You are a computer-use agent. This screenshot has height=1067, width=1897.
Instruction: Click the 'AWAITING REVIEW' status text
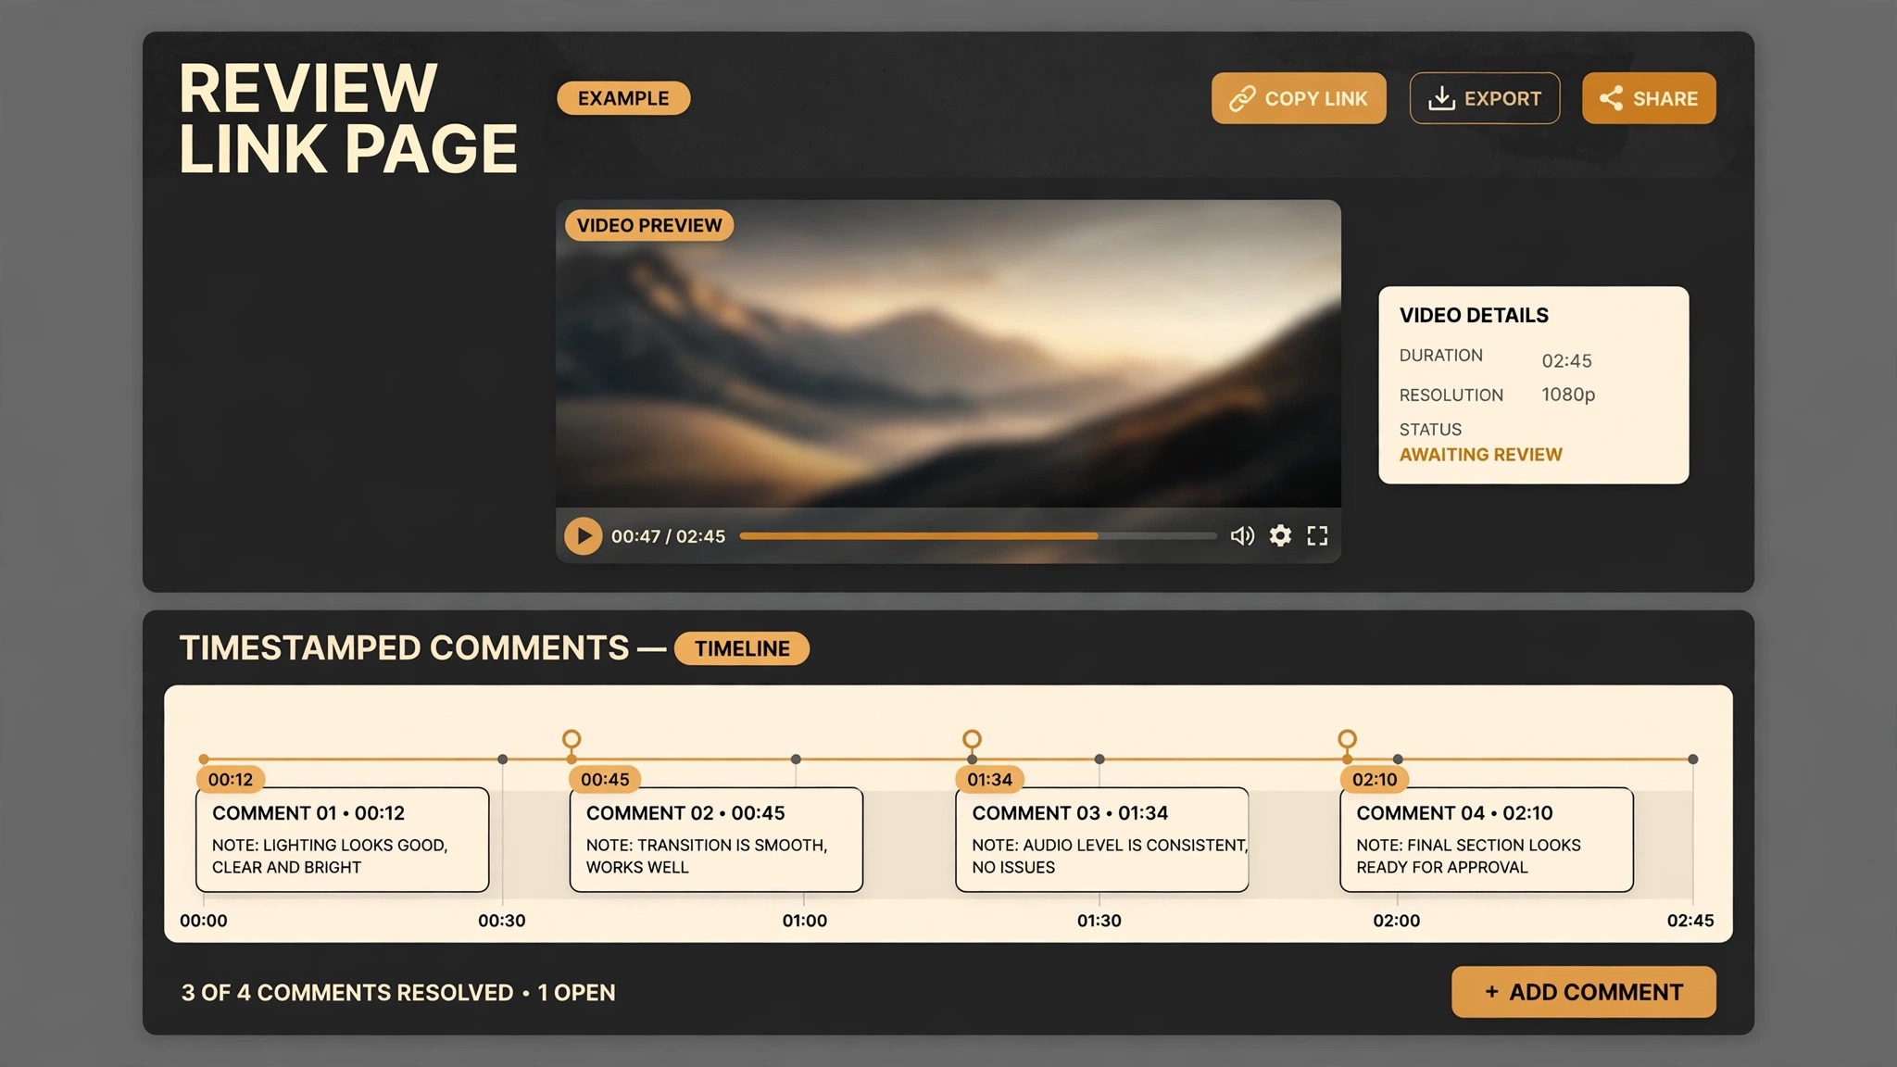pyautogui.click(x=1480, y=455)
